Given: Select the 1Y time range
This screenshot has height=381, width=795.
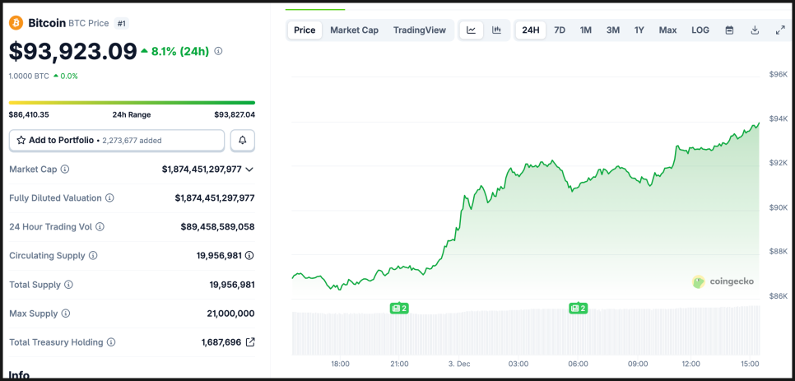Looking at the screenshot, I should pos(639,30).
